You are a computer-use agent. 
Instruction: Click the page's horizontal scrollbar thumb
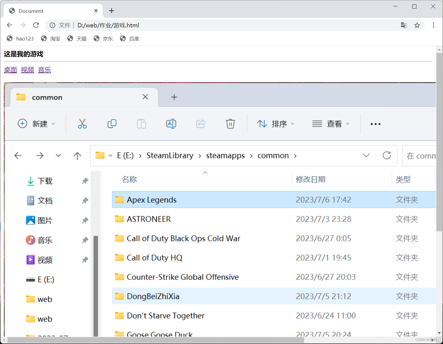[x=156, y=340]
